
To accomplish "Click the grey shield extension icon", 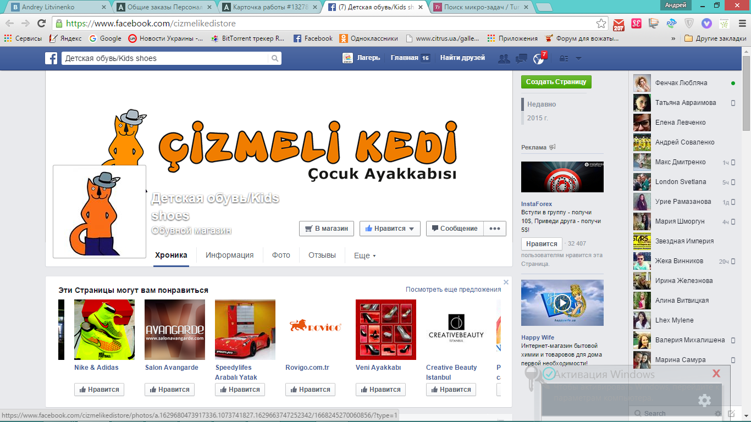I will tap(689, 24).
